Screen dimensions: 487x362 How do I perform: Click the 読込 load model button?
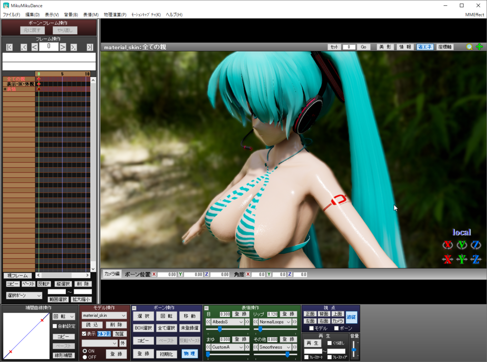point(92,325)
